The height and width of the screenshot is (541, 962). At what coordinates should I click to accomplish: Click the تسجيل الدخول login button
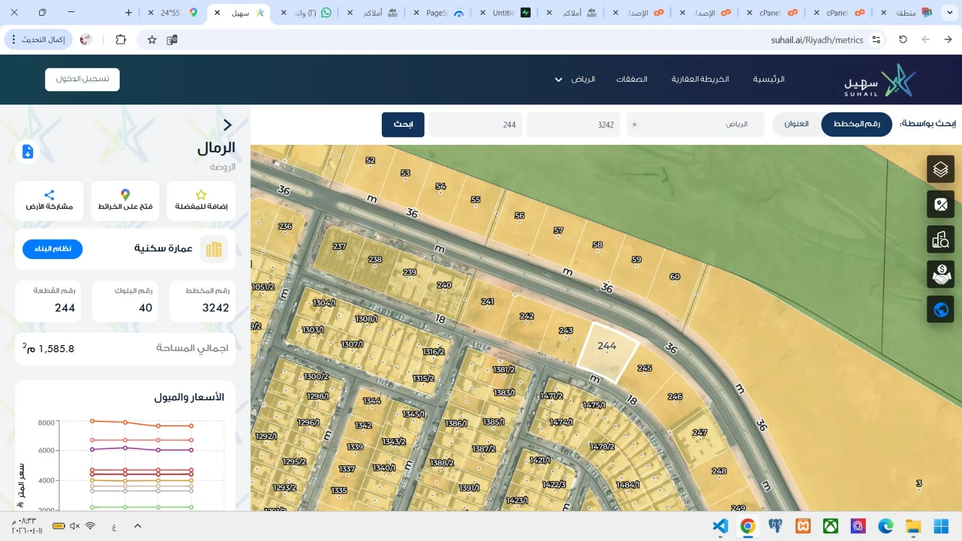pos(82,79)
